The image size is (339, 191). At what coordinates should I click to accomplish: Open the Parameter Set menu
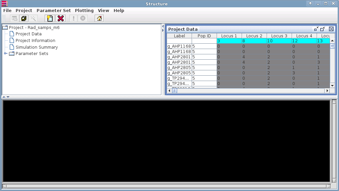(53, 10)
